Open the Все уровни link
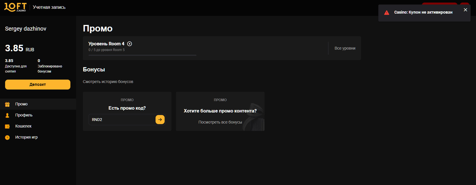This screenshot has height=185, width=476. point(345,48)
